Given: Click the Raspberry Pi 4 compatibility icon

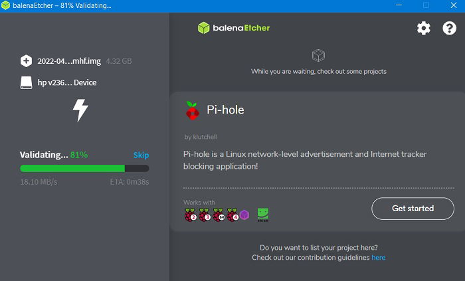Looking at the screenshot, I should 232,215.
